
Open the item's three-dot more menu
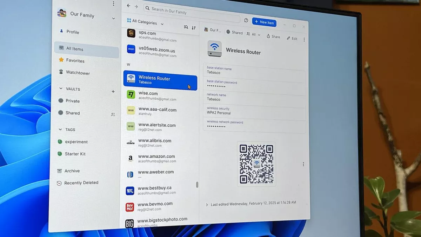coord(304,40)
